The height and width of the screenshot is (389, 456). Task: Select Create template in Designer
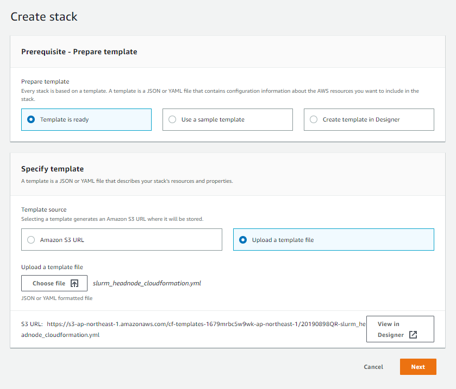[x=313, y=119]
